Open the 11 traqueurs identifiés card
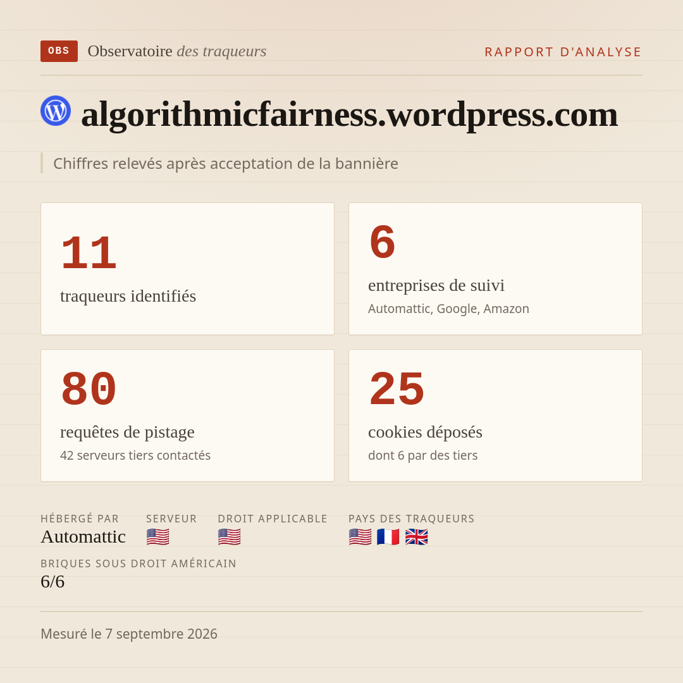Screen dimensions: 683x683 coord(187,269)
